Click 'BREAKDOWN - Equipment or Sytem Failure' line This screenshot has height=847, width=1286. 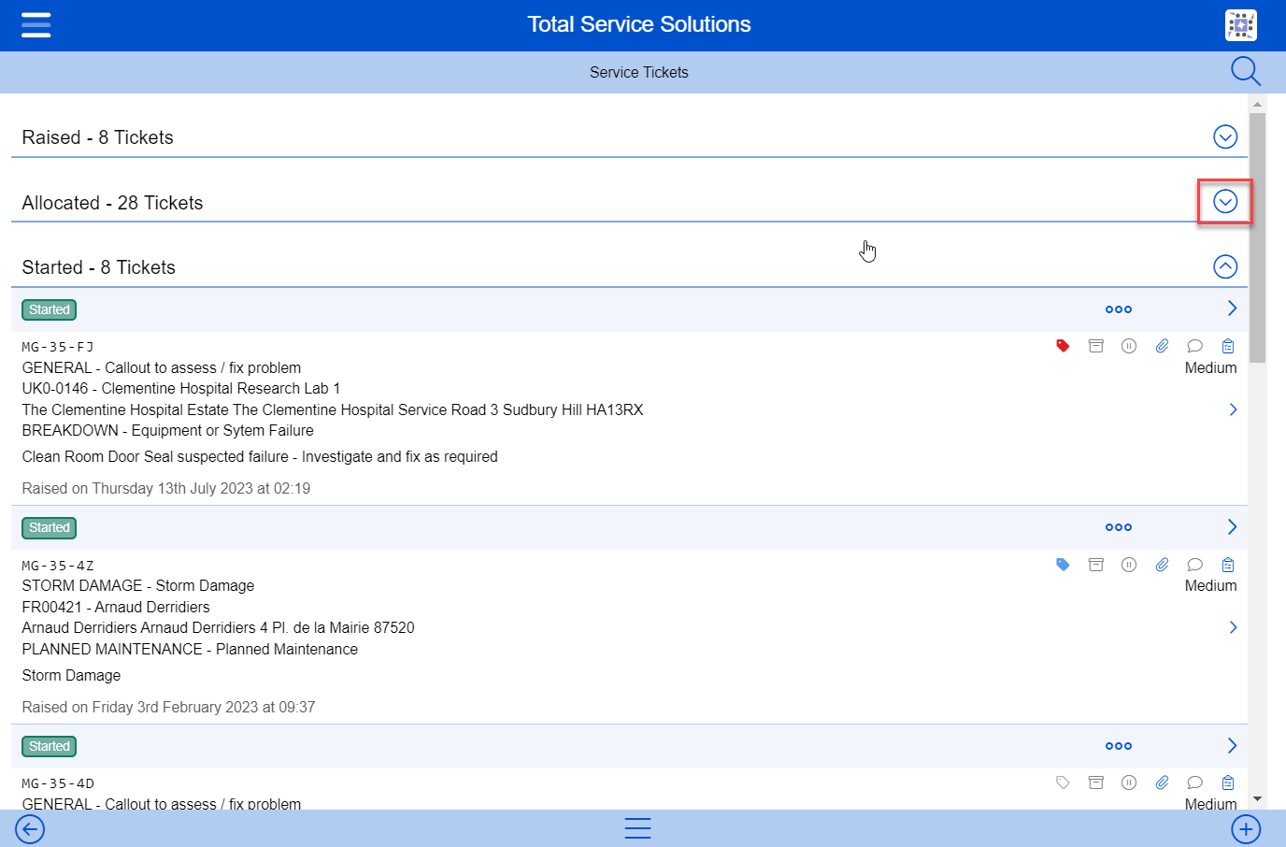[168, 430]
